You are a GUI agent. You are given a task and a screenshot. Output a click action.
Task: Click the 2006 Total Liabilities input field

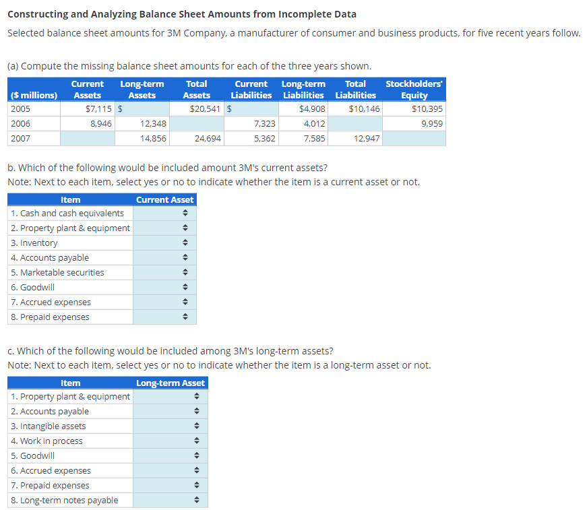355,123
